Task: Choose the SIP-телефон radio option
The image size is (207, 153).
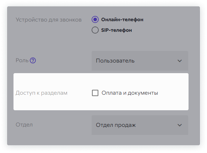Action: [x=95, y=30]
